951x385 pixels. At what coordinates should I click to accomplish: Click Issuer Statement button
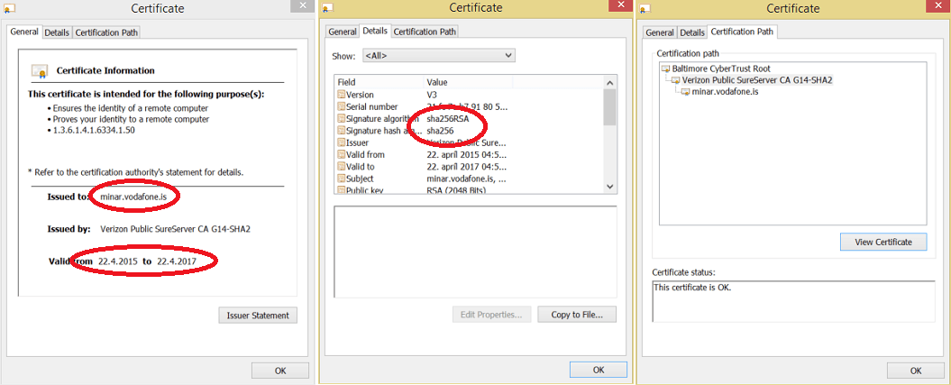(x=258, y=316)
